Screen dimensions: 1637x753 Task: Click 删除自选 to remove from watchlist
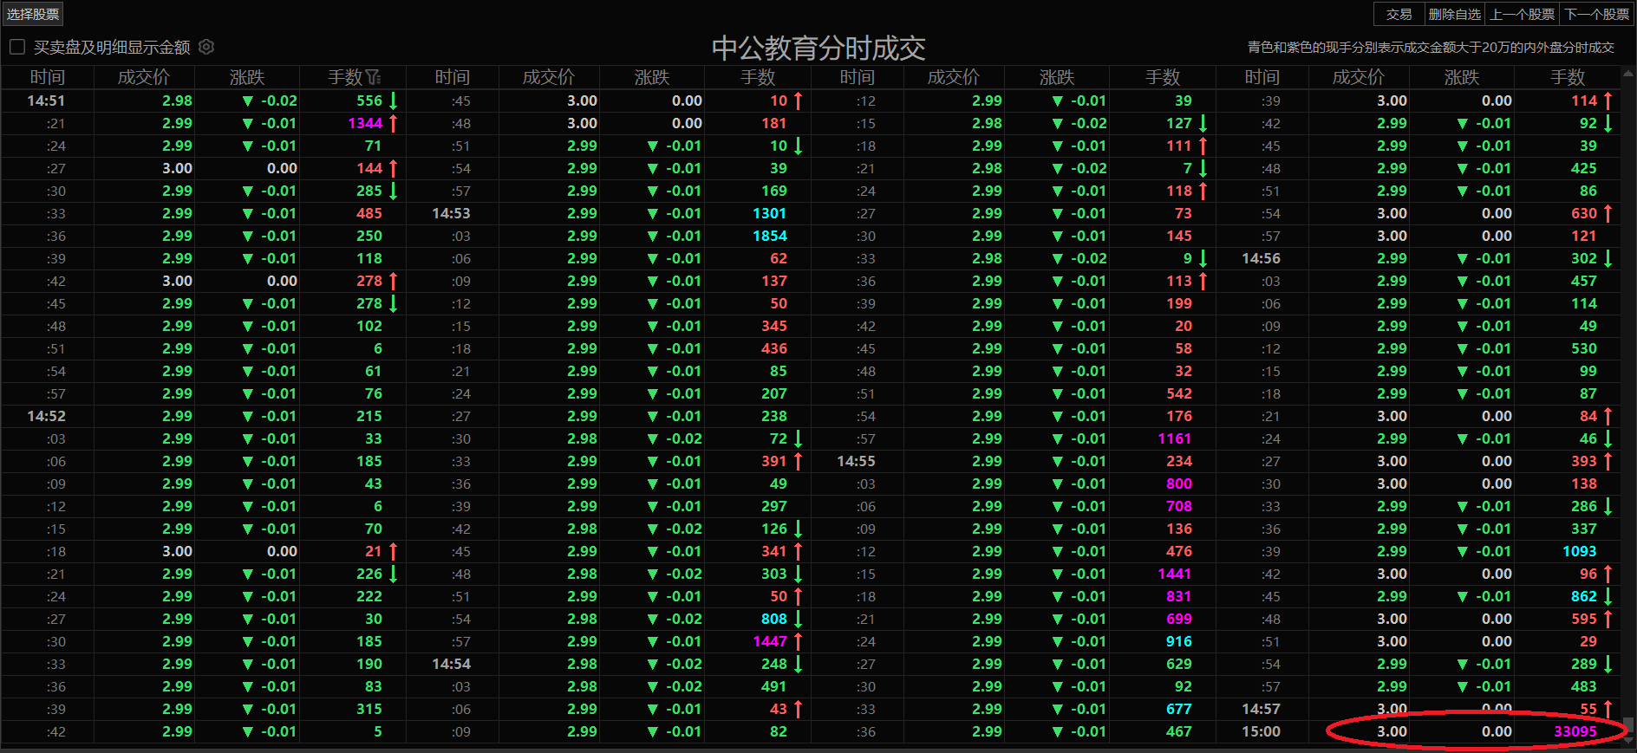pyautogui.click(x=1455, y=14)
